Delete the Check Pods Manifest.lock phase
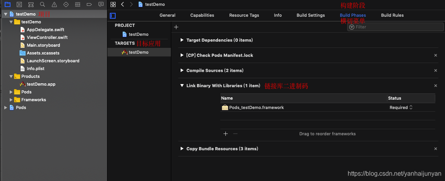Viewport: 445px width, 181px height. [436, 55]
